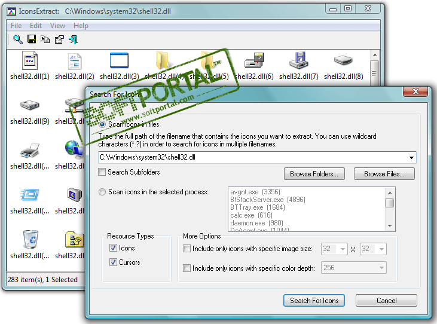Select the shell32.dll(2) text file icon

(74, 61)
